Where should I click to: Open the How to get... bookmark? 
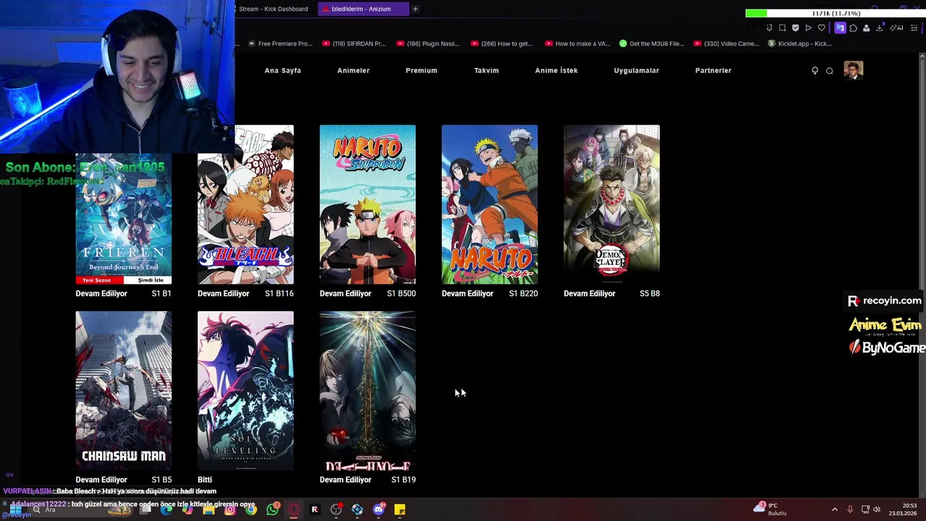coord(501,43)
